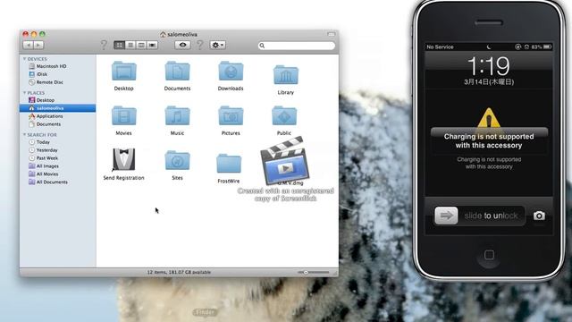Open the FrostWire folder
572x322 pixels.
229,164
